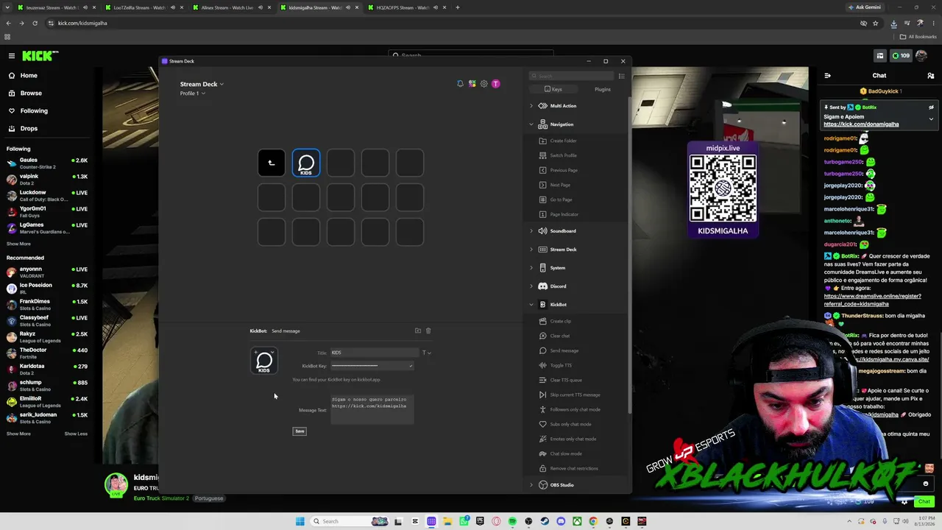Open the Windows Start menu

300,521
